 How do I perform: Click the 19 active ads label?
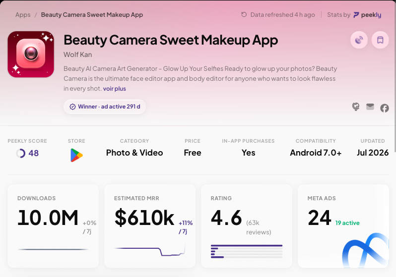[347, 223]
